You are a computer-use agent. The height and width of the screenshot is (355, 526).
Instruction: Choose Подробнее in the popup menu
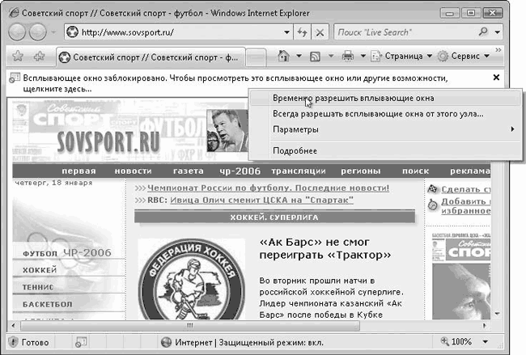point(295,151)
